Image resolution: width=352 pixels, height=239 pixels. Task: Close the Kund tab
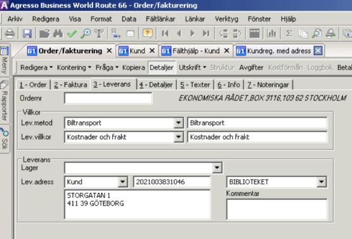pyautogui.click(x=152, y=51)
